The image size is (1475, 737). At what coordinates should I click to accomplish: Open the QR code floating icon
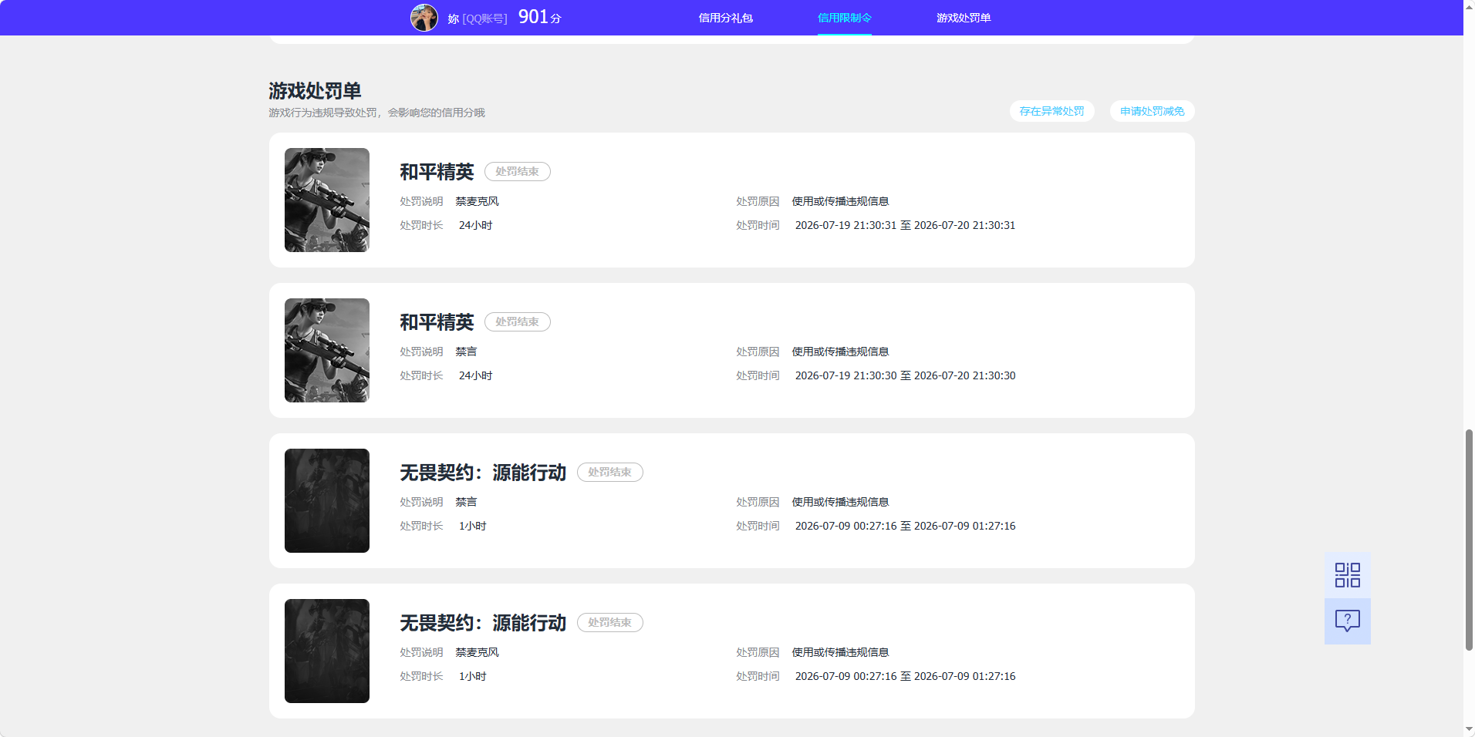(1347, 575)
